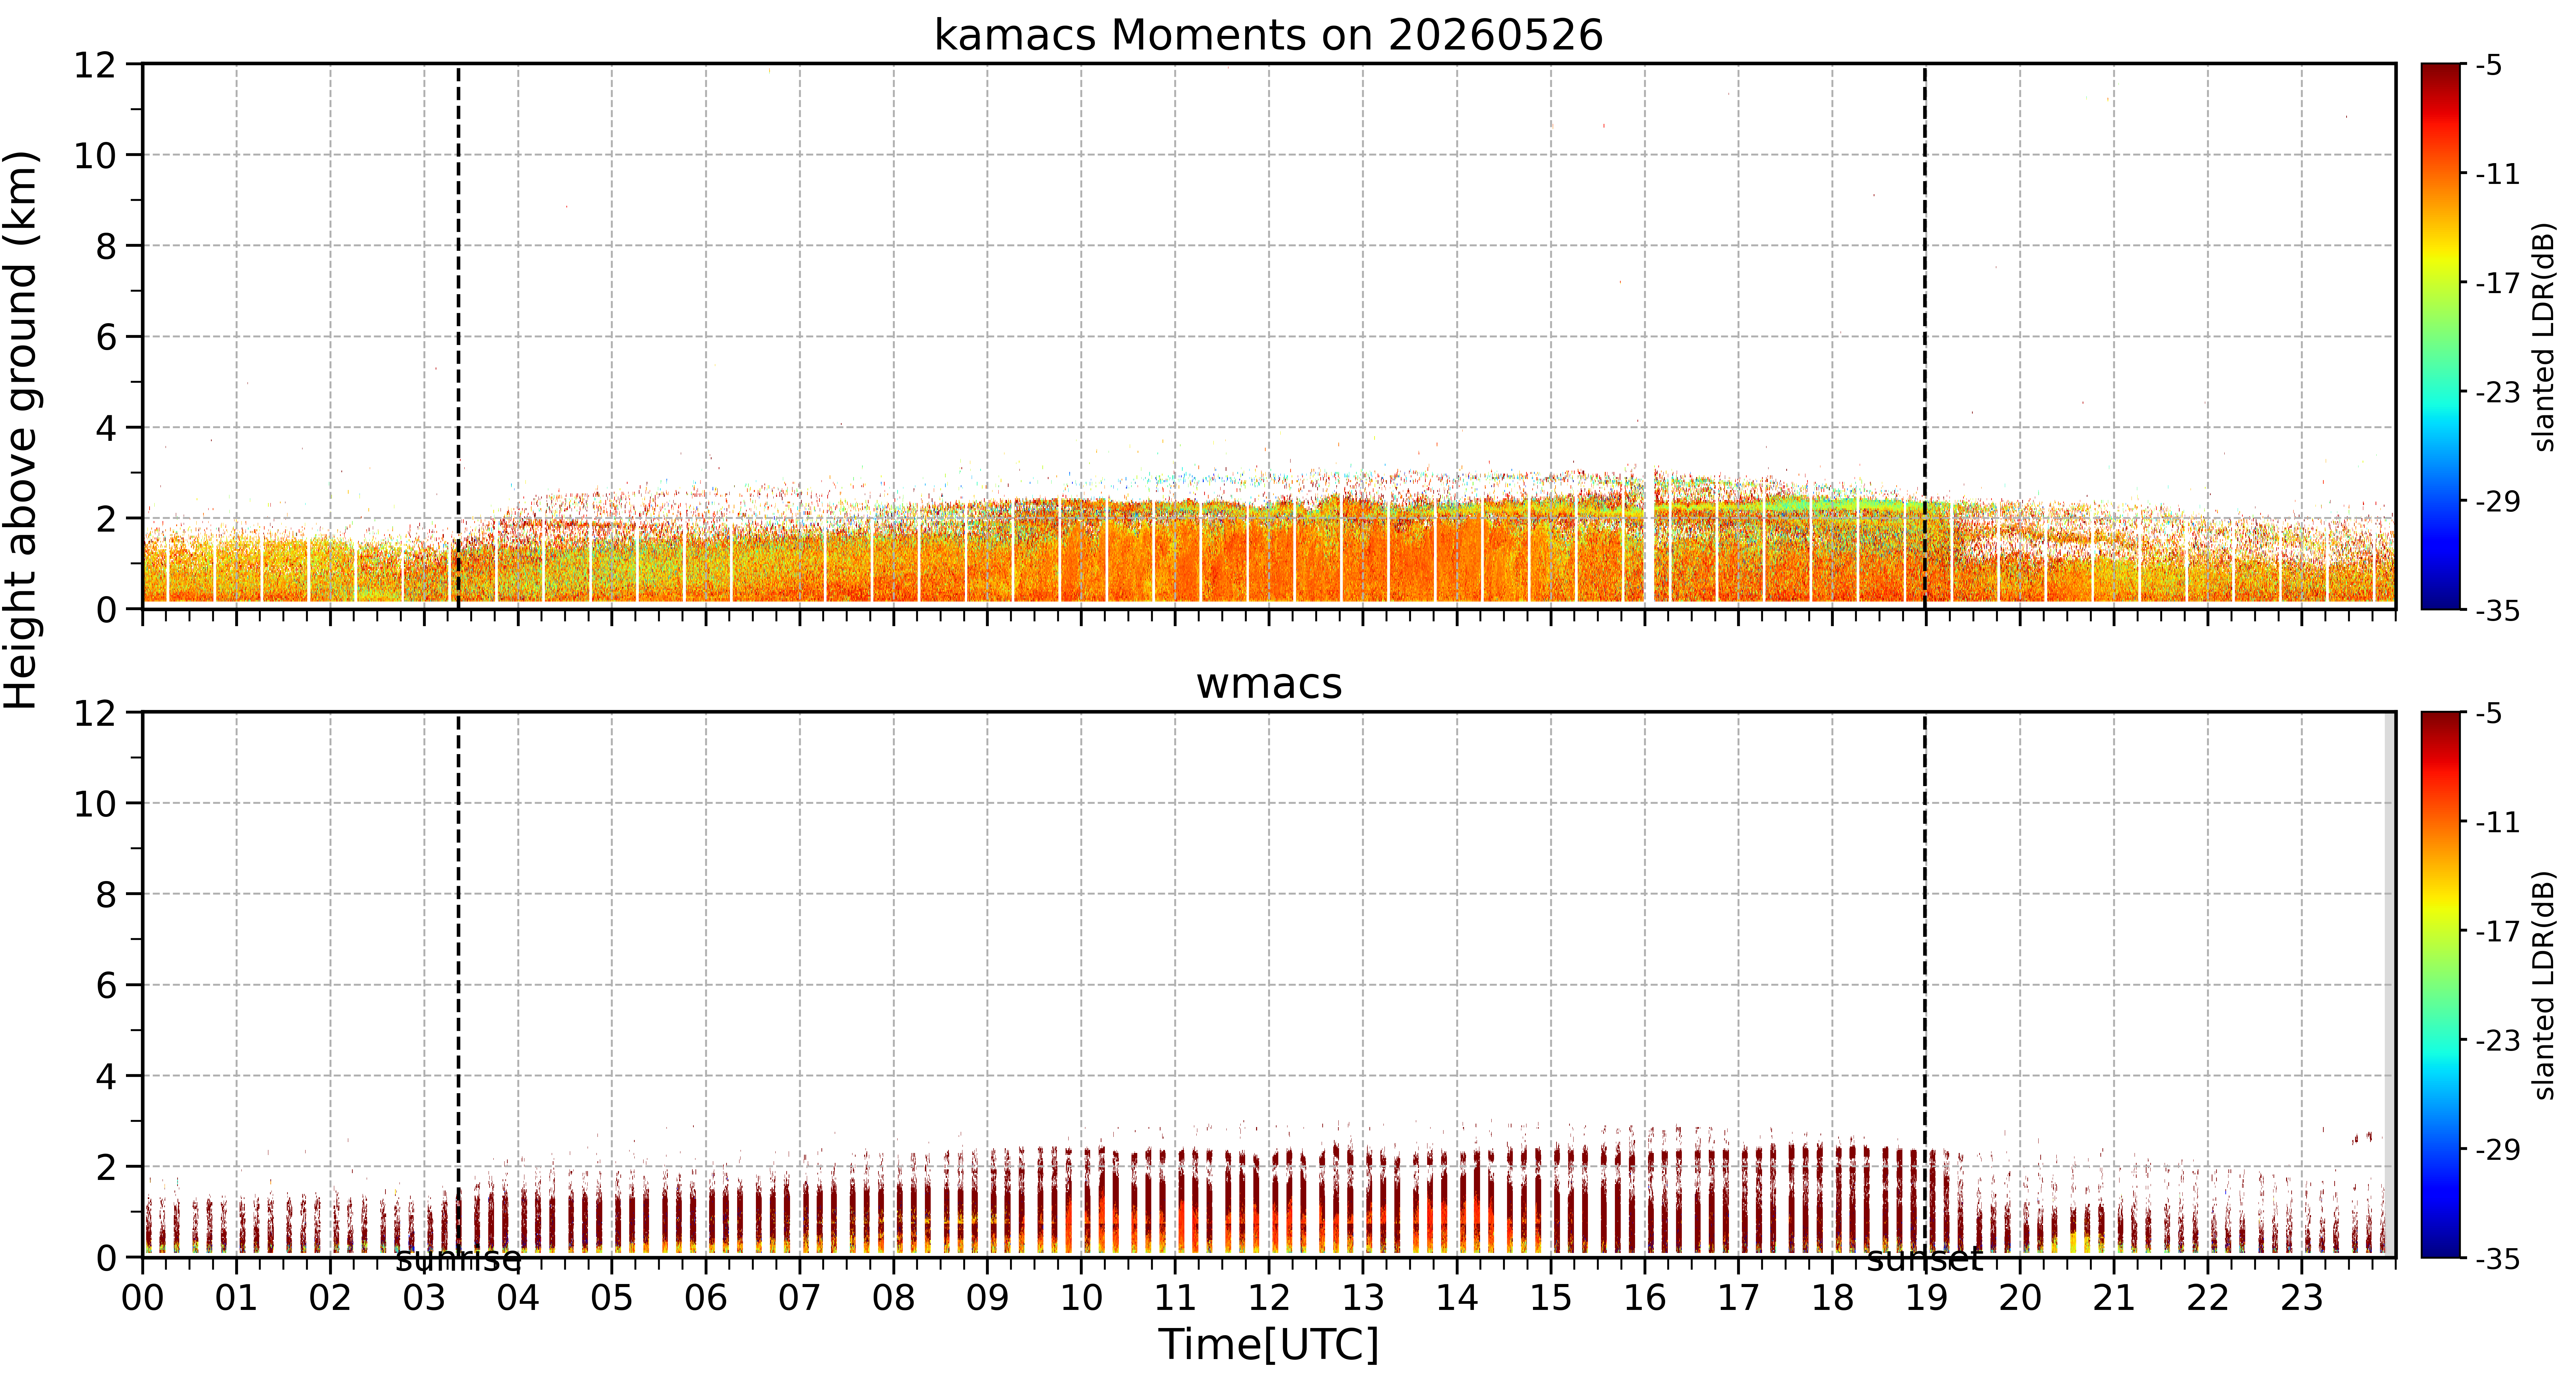Screen dimensions: 2576x1385
Task: Click x-axis tick label "01"
Action: click(236, 1298)
